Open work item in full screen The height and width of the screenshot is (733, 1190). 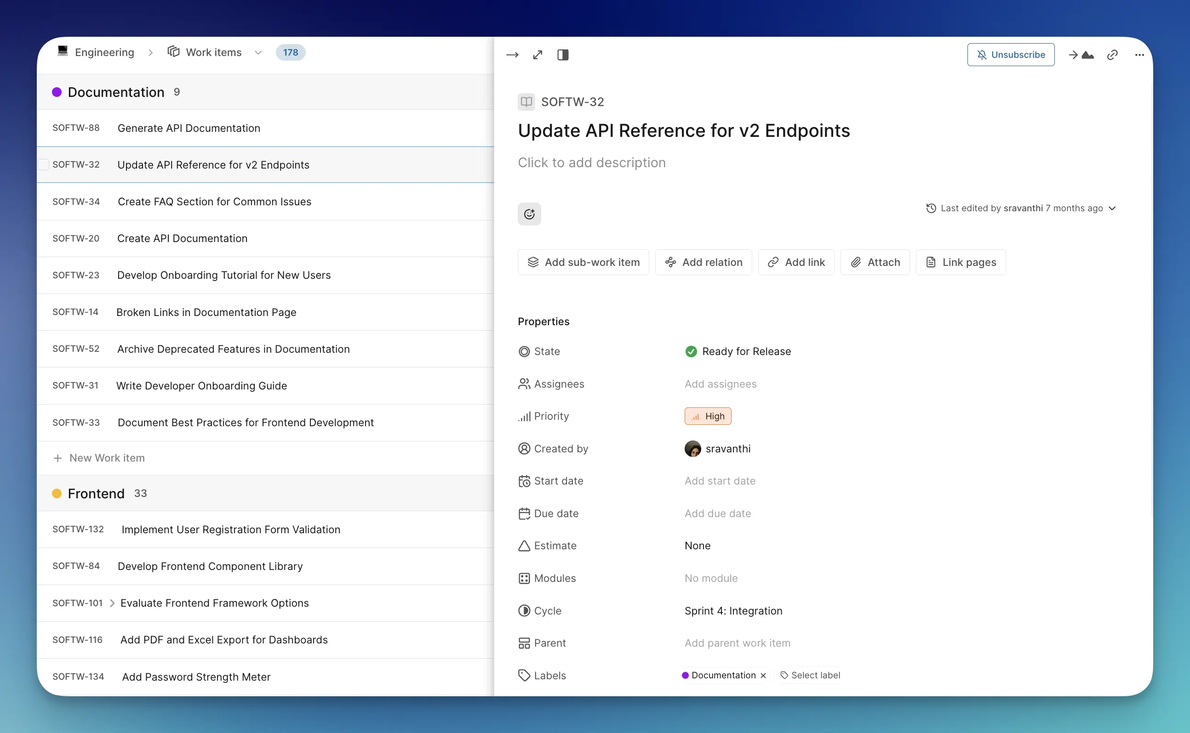click(x=537, y=55)
